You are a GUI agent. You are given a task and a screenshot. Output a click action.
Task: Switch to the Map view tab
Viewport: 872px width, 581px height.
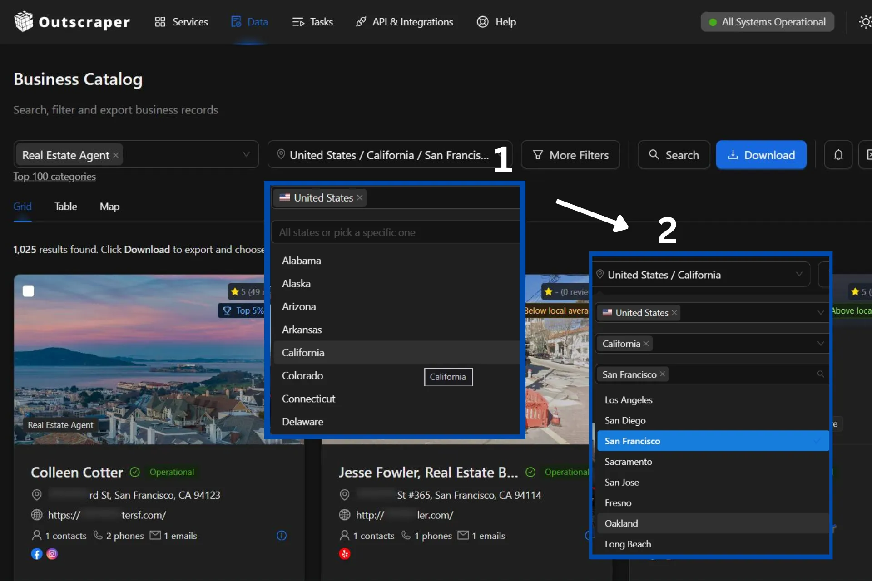(109, 207)
